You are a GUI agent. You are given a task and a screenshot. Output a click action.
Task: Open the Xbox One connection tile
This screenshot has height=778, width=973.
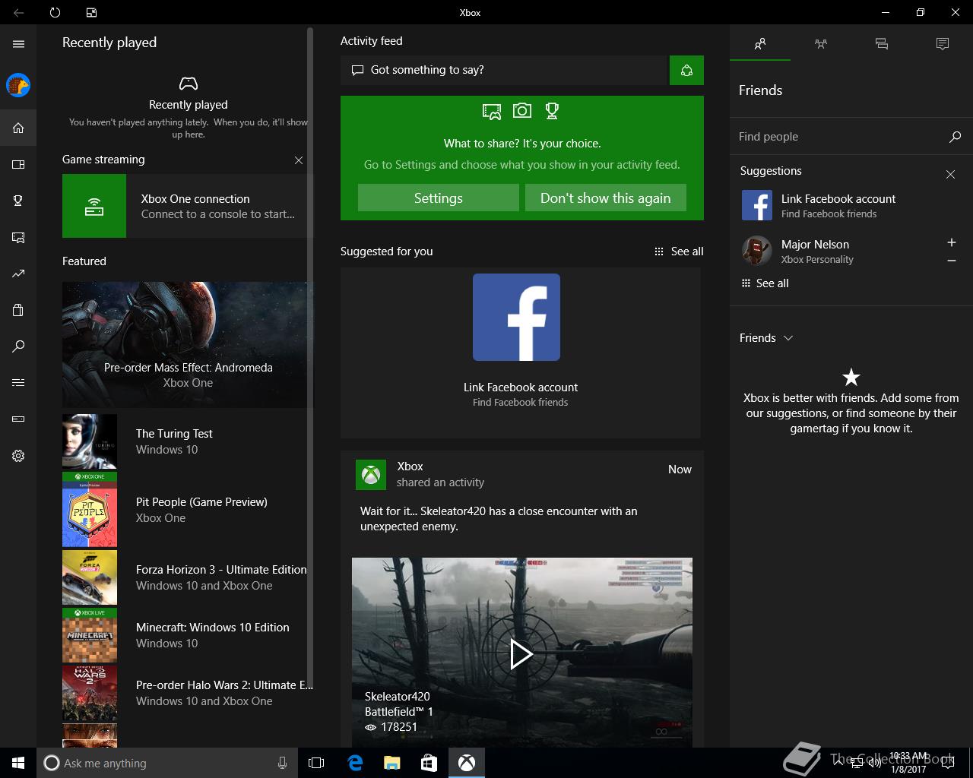[188, 206]
